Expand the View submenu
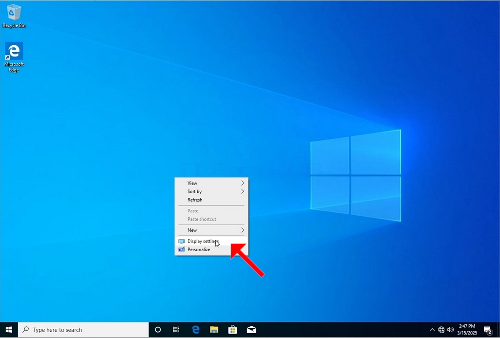Image resolution: width=500 pixels, height=338 pixels. click(211, 183)
